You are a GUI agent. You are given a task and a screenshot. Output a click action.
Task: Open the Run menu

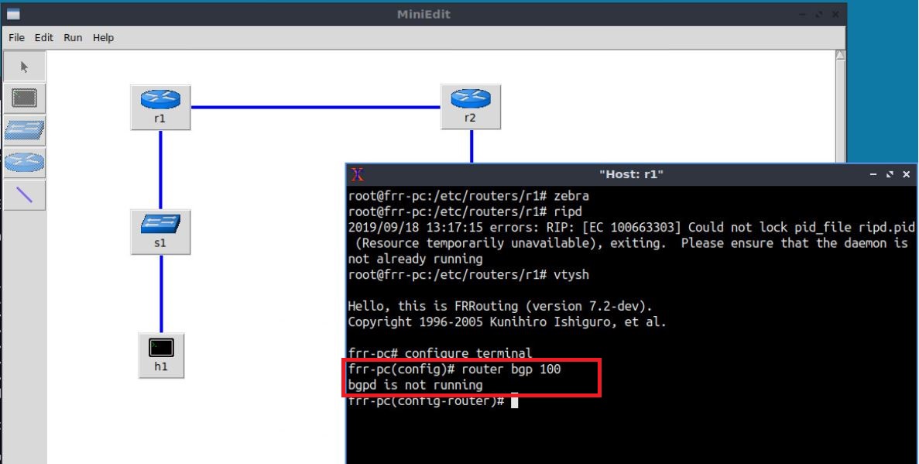pos(73,38)
